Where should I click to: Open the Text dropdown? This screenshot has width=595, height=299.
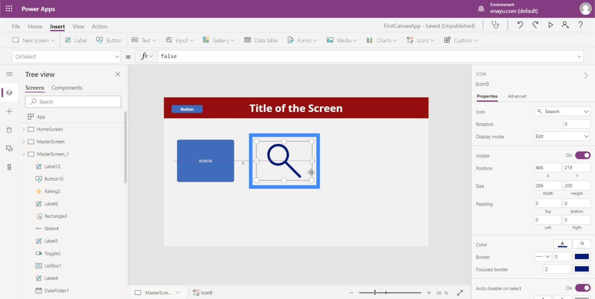point(144,40)
